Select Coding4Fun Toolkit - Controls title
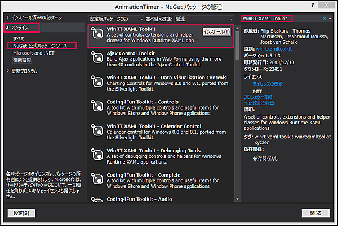Screen dimensions: 338x226 click(143, 102)
